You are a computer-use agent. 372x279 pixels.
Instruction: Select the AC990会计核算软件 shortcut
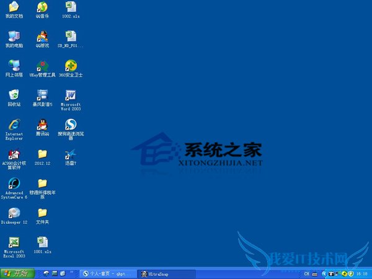tap(14, 159)
